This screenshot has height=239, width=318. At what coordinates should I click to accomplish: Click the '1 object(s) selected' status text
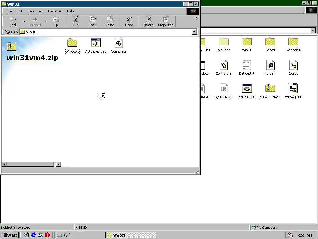pos(15,227)
